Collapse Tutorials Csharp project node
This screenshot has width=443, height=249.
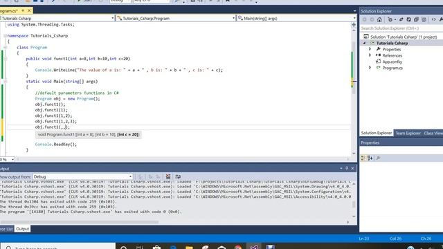tap(365, 43)
